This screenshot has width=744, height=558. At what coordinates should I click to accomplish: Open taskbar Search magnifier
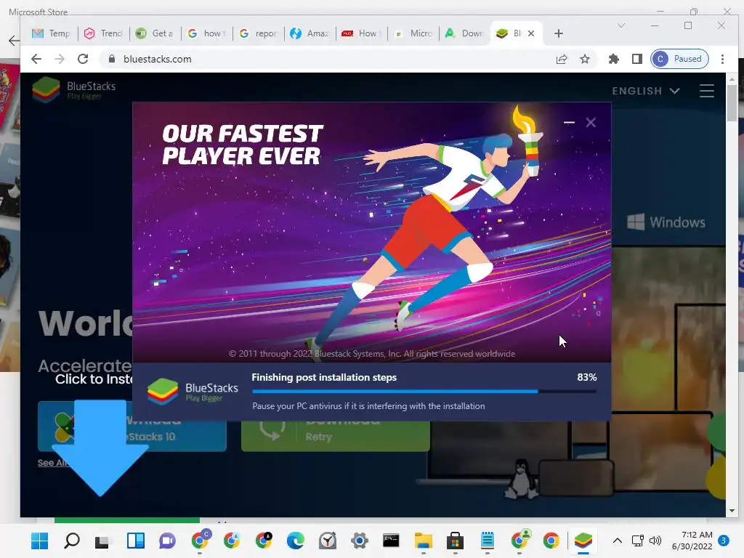[x=72, y=541]
